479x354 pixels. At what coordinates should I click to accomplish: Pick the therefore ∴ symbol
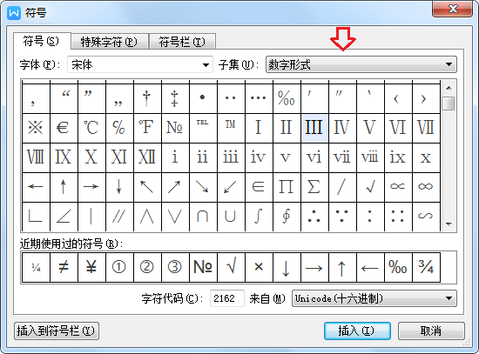[x=314, y=216]
